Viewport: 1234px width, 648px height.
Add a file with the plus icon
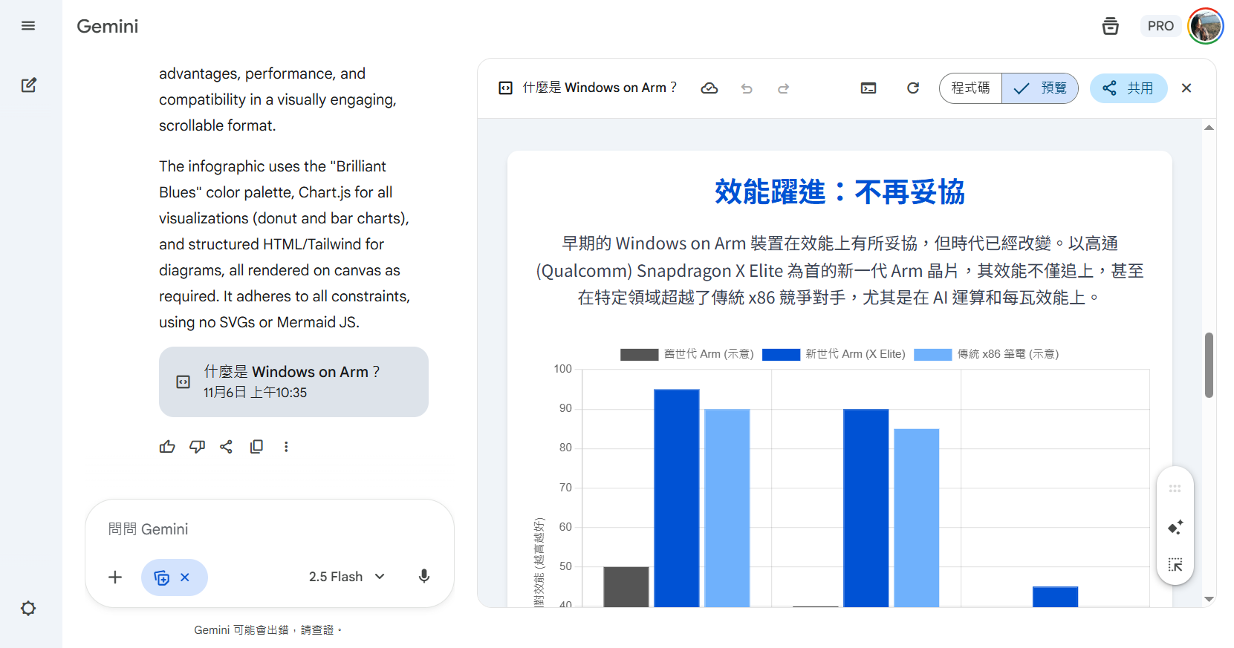coord(115,577)
